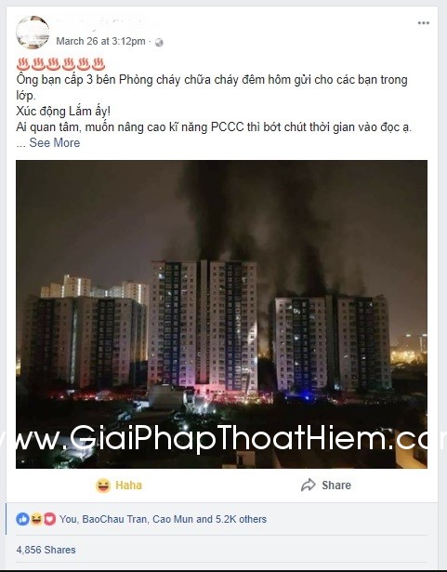Open the 4,856 Shares list
The height and width of the screenshot is (572, 447).
click(46, 550)
